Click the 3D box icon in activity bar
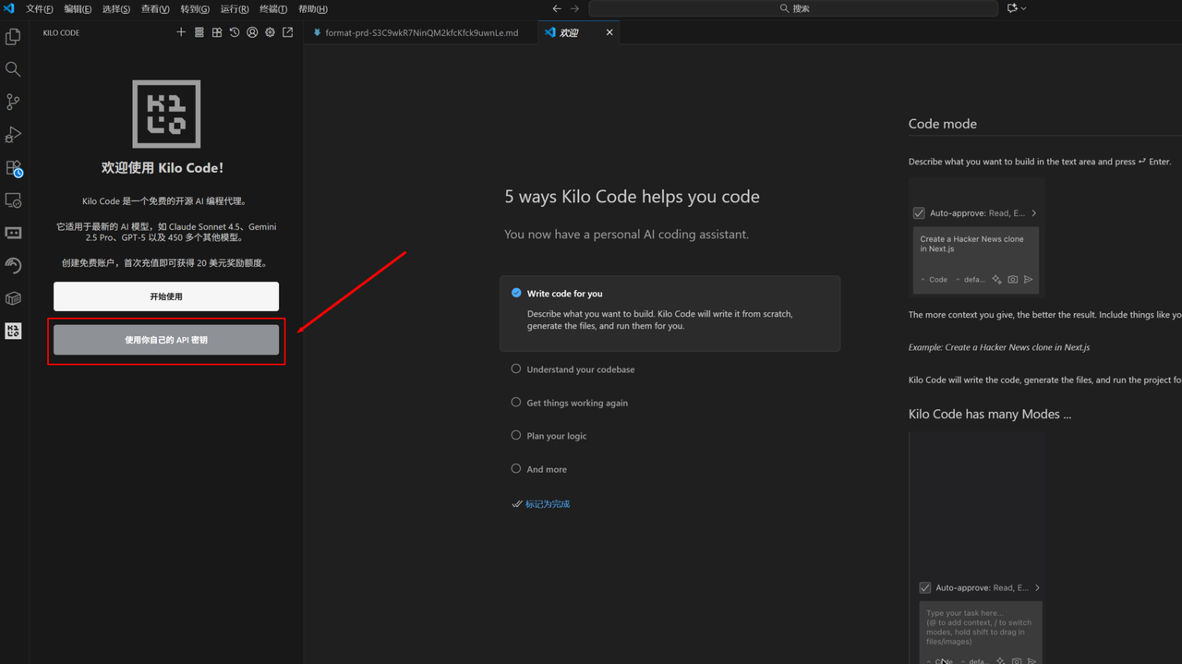 [13, 298]
